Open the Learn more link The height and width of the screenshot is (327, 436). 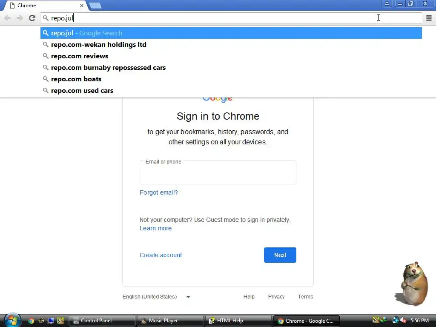[155, 228]
